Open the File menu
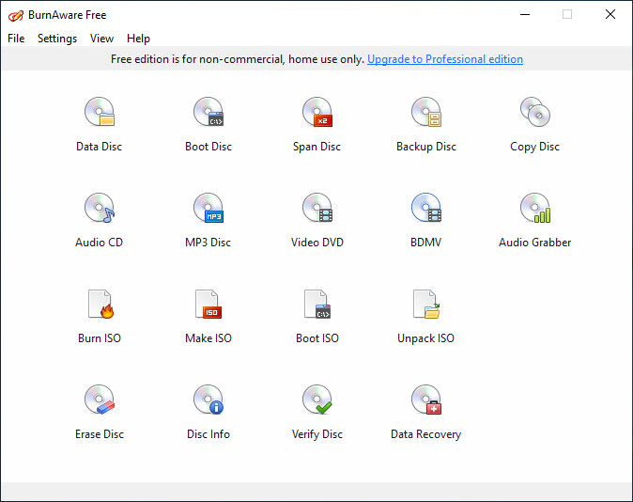 (x=16, y=39)
